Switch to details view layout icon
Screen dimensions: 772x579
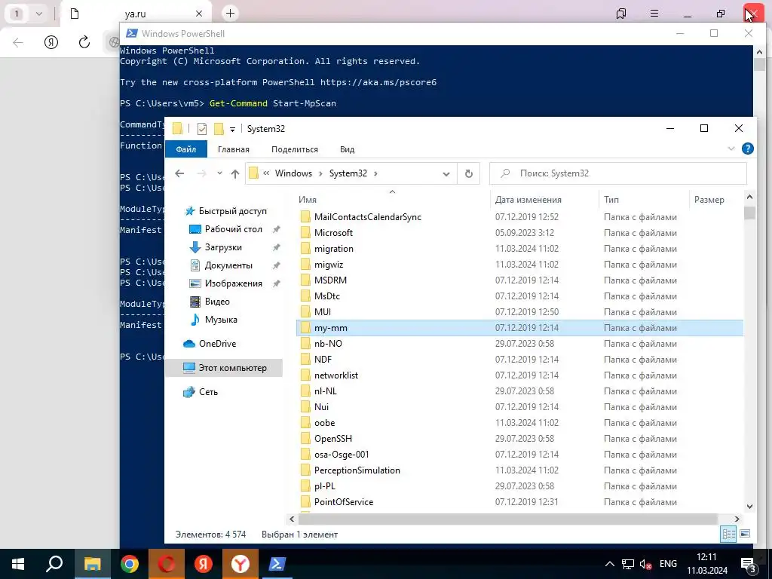(x=728, y=534)
